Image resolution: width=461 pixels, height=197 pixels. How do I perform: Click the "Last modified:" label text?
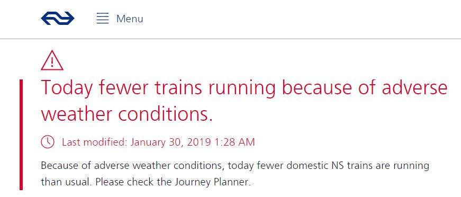click(95, 142)
